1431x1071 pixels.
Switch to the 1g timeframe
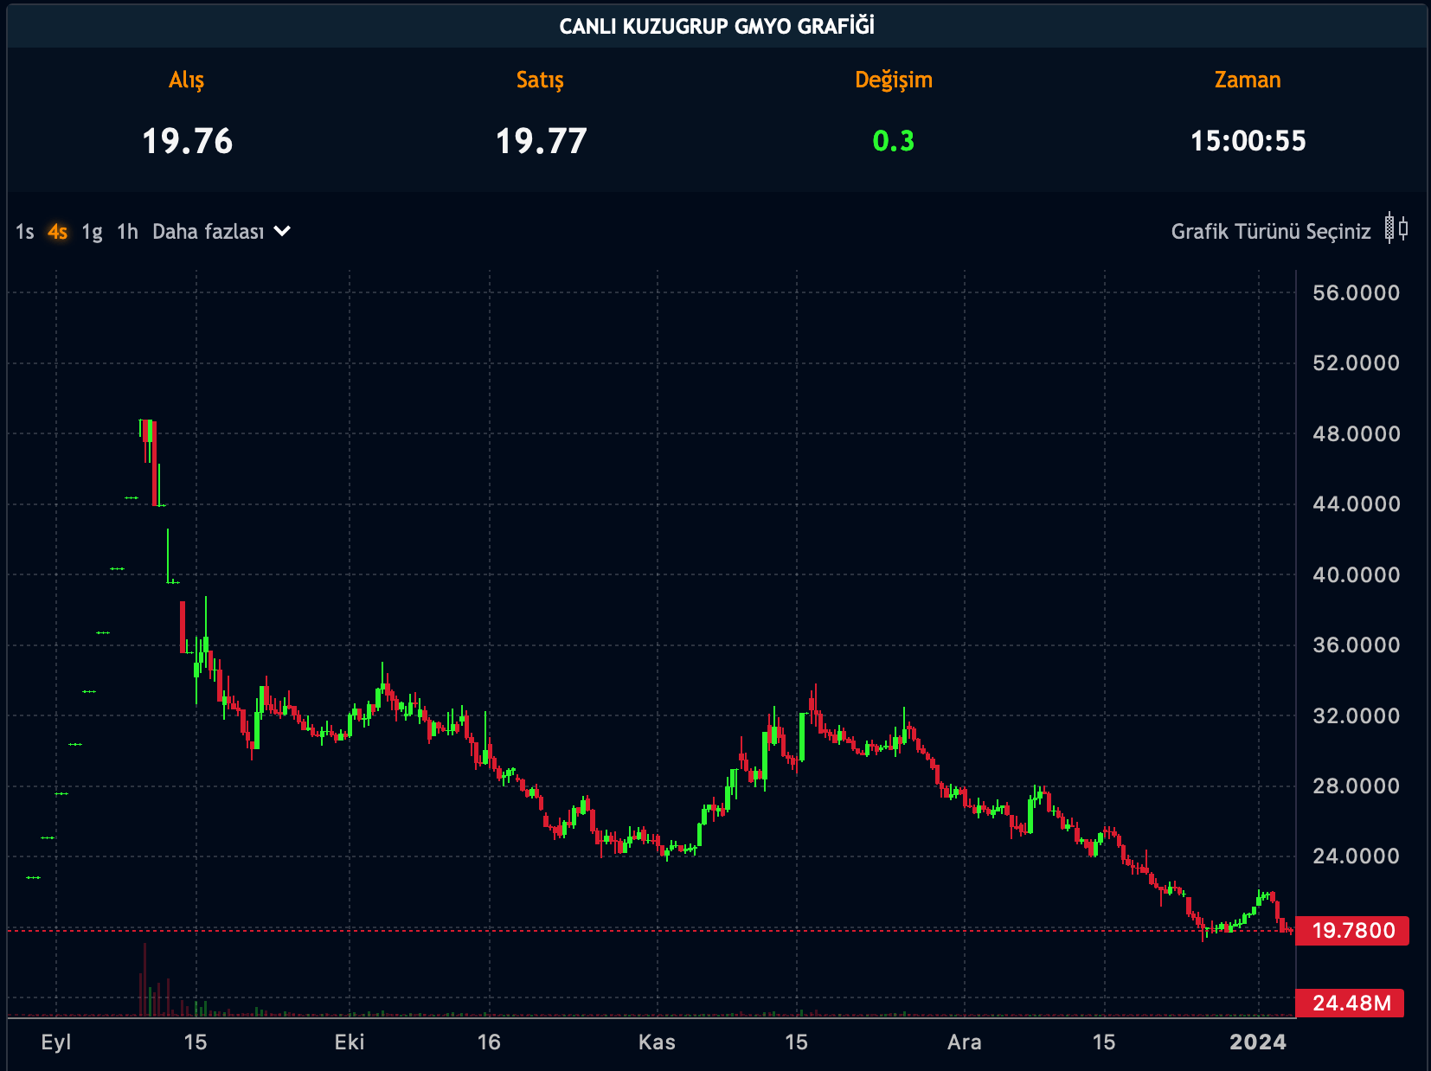(92, 232)
